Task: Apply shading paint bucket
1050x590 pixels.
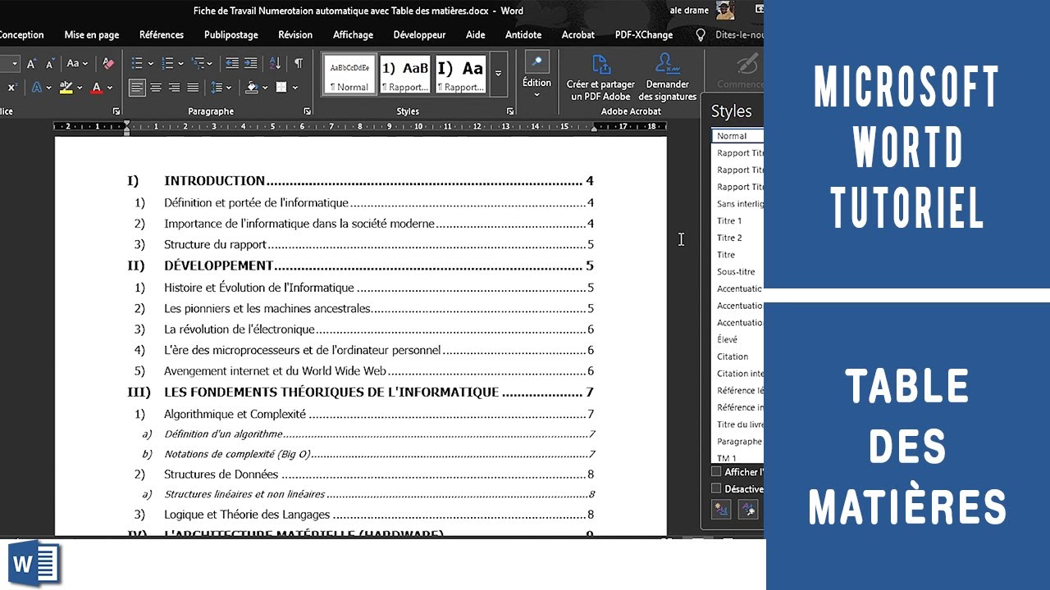Action: click(x=251, y=87)
